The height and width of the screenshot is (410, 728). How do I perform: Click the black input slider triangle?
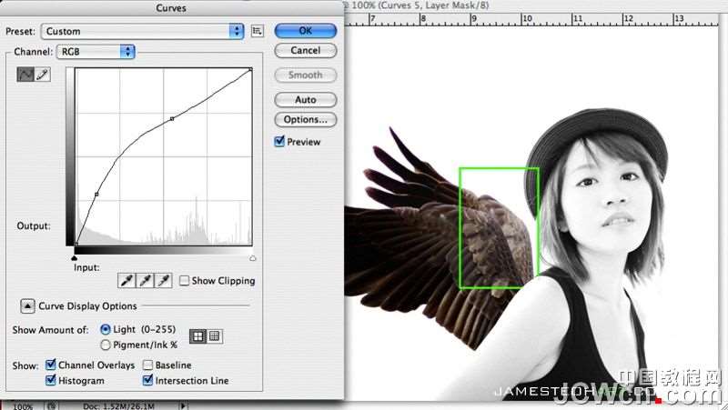pos(75,258)
